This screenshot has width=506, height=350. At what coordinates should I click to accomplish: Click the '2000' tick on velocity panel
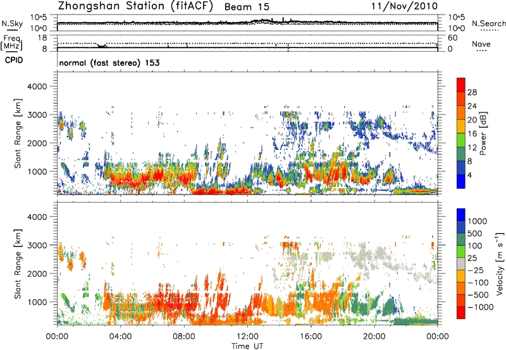tap(37, 274)
